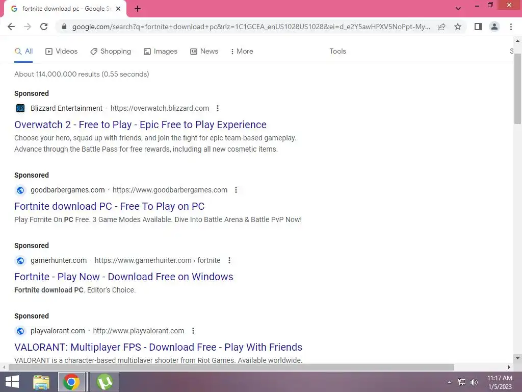
Task: Click the scrollbar down arrow
Action: coord(517,358)
